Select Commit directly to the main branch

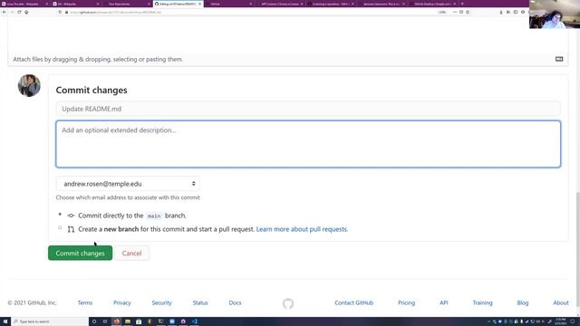(60, 215)
